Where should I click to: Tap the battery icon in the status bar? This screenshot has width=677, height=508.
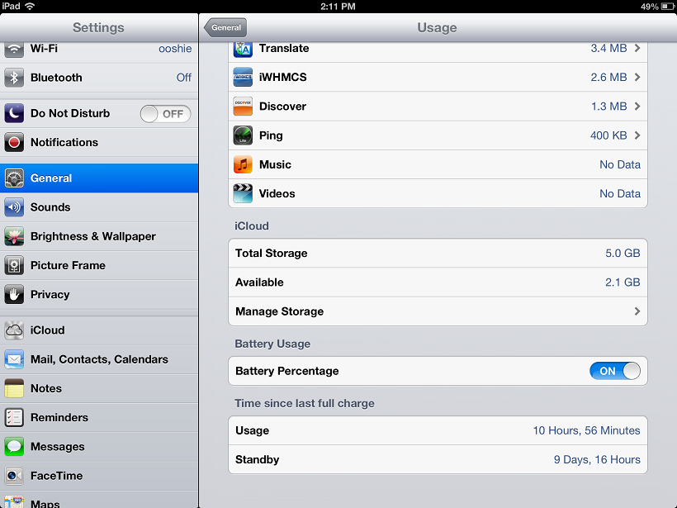(667, 7)
